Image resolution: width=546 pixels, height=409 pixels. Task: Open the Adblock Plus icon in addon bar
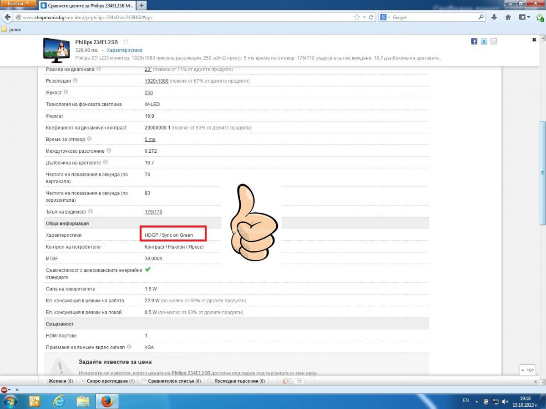click(4, 390)
